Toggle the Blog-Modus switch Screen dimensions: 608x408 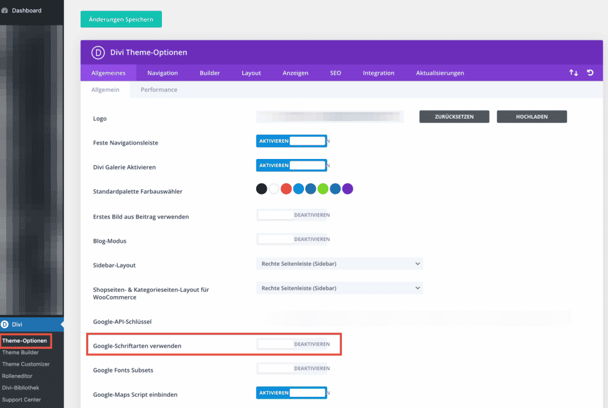click(292, 239)
